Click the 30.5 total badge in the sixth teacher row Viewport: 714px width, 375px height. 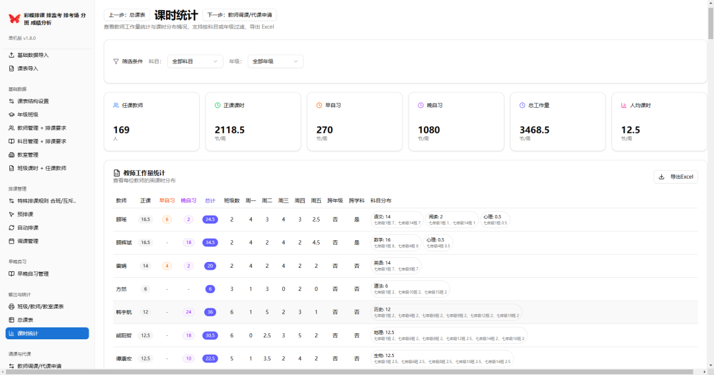(210, 335)
